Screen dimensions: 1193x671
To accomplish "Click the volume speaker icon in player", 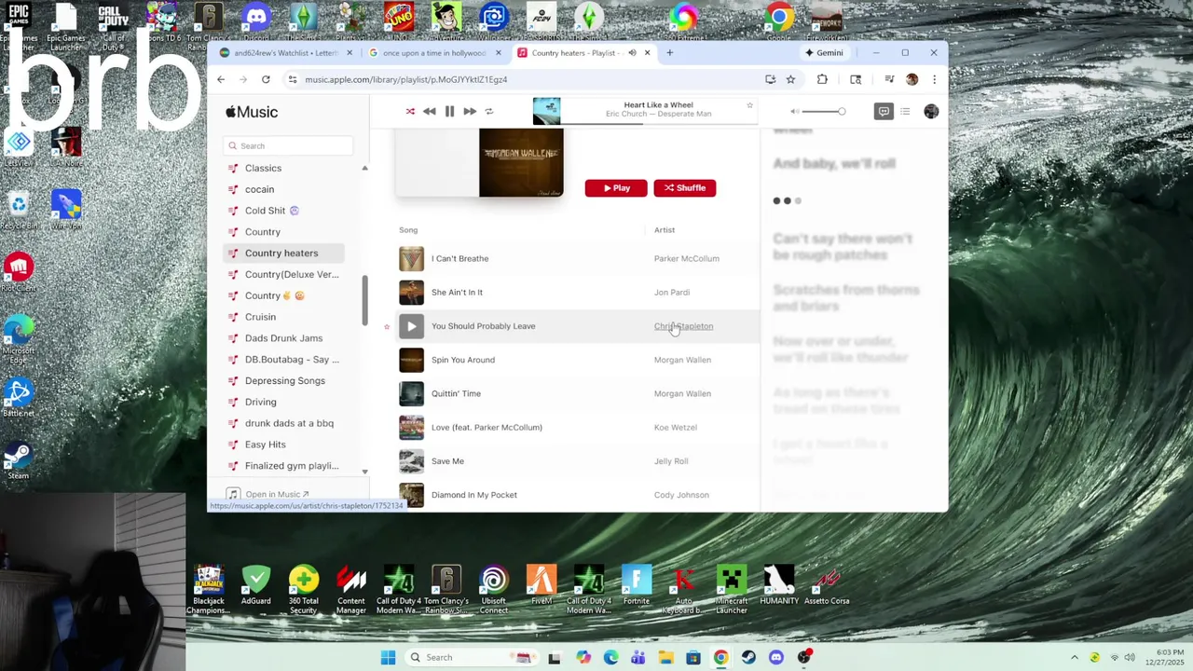I will pyautogui.click(x=795, y=112).
